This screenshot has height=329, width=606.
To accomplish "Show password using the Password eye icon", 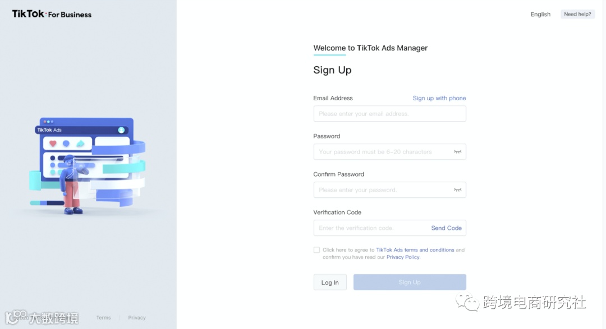I will [458, 152].
